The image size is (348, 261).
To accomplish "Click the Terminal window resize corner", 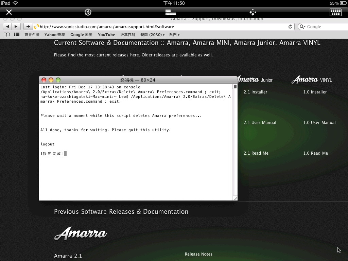I will tap(235, 198).
